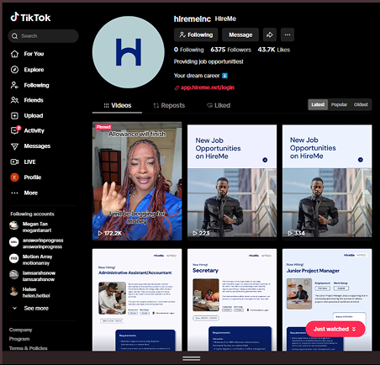Viewport: 380px width, 365px height.
Task: Open the Explore compass icon
Action: pos(14,70)
